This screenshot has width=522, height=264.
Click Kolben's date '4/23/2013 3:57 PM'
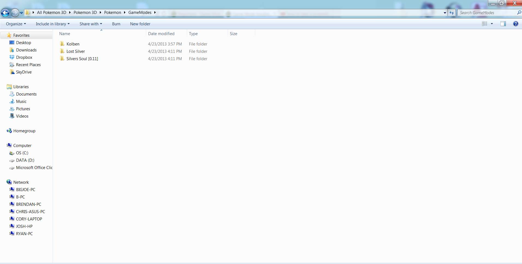tap(165, 44)
